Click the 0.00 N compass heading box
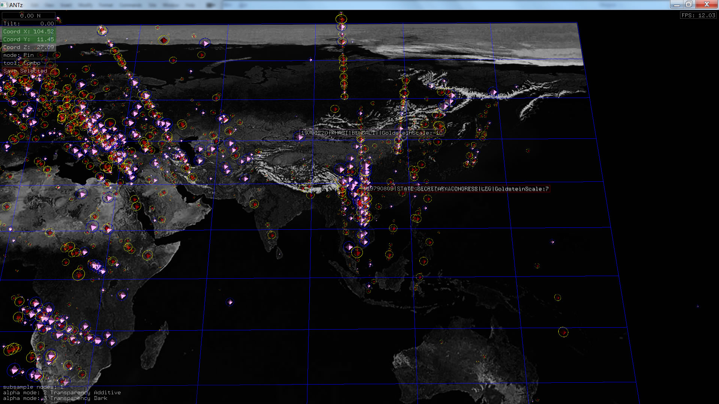Viewport: 719px width, 404px height. (28, 16)
